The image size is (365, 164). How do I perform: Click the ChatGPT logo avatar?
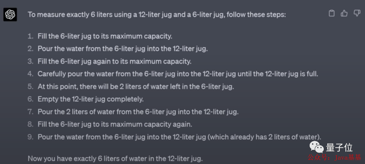coord(10,14)
